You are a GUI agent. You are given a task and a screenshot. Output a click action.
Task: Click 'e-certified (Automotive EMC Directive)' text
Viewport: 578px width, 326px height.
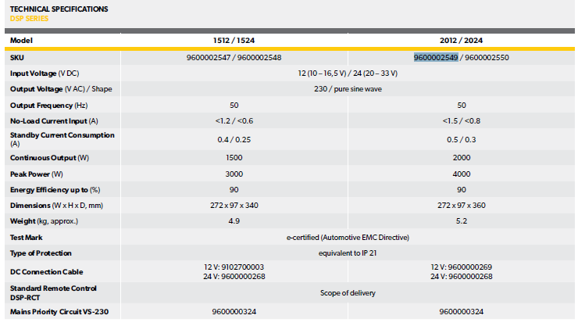(x=348, y=237)
